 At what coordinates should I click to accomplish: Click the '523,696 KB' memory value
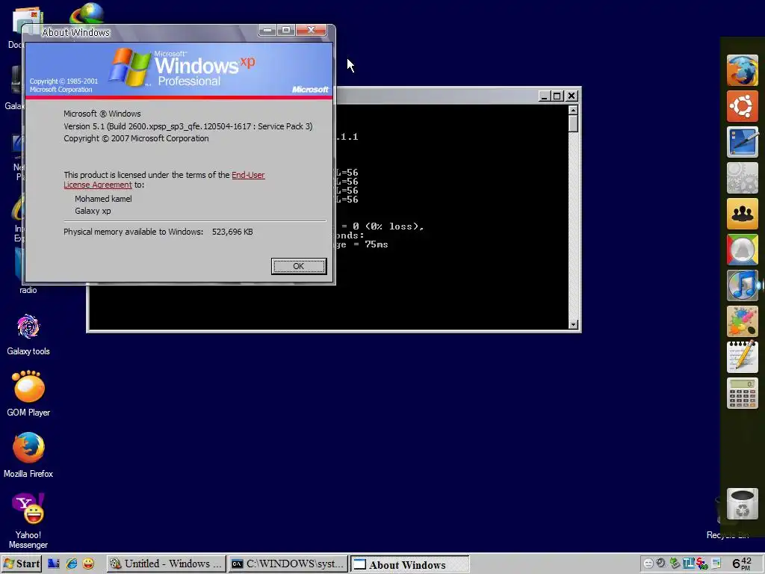[232, 232]
